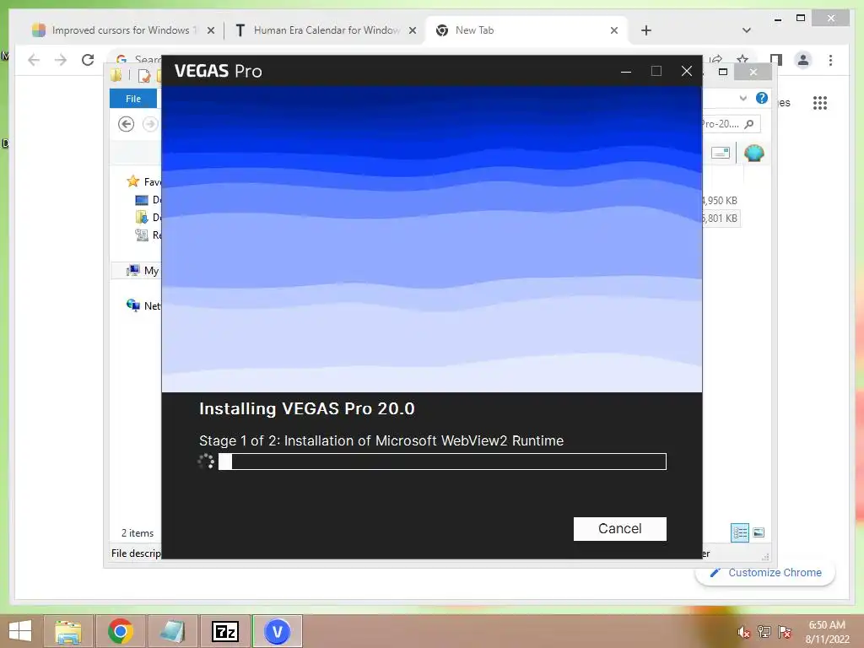Open Chrome three-dot menu
Image resolution: width=864 pixels, height=648 pixels.
click(x=830, y=60)
